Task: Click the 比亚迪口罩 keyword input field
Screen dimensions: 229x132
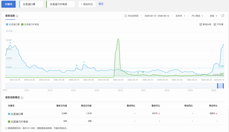Action: 31,4
